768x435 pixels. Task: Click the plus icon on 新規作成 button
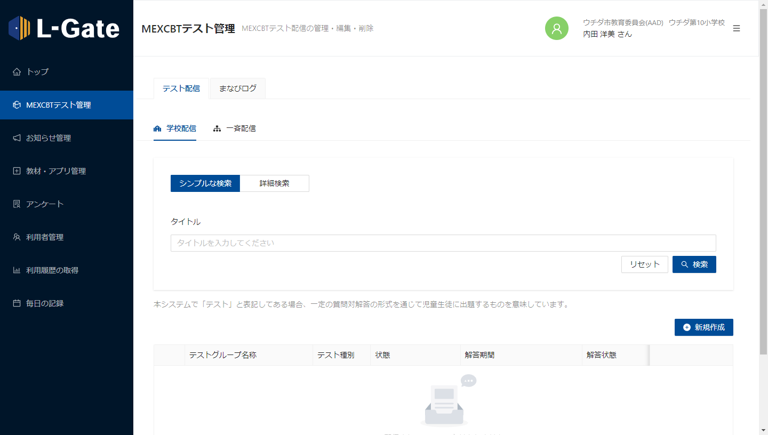(687, 327)
